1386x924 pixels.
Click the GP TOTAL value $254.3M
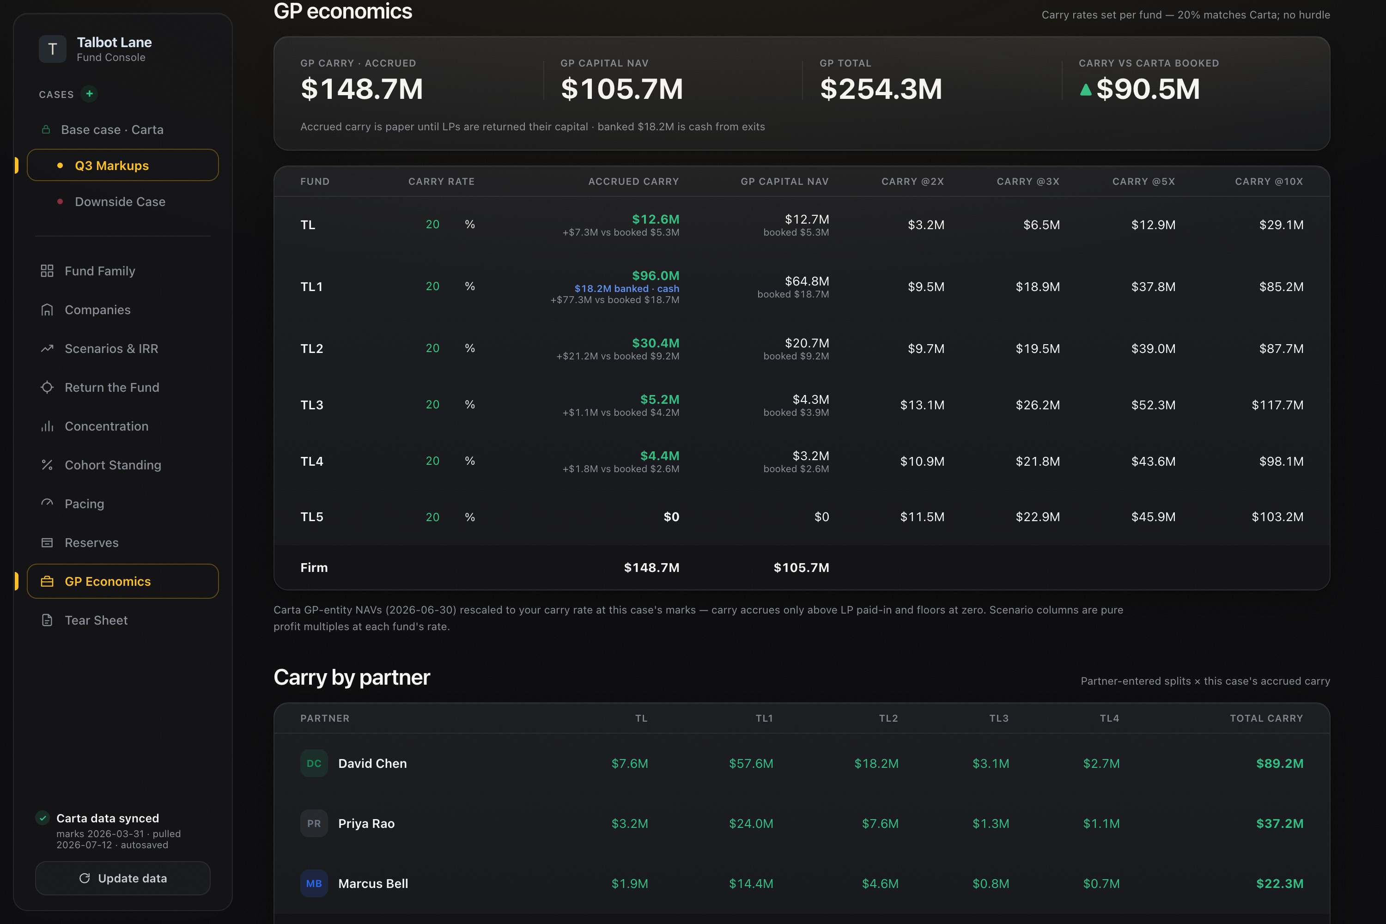click(881, 89)
